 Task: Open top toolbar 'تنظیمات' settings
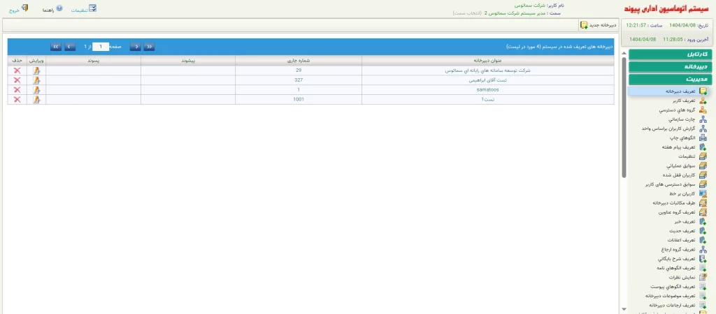pyautogui.click(x=84, y=8)
